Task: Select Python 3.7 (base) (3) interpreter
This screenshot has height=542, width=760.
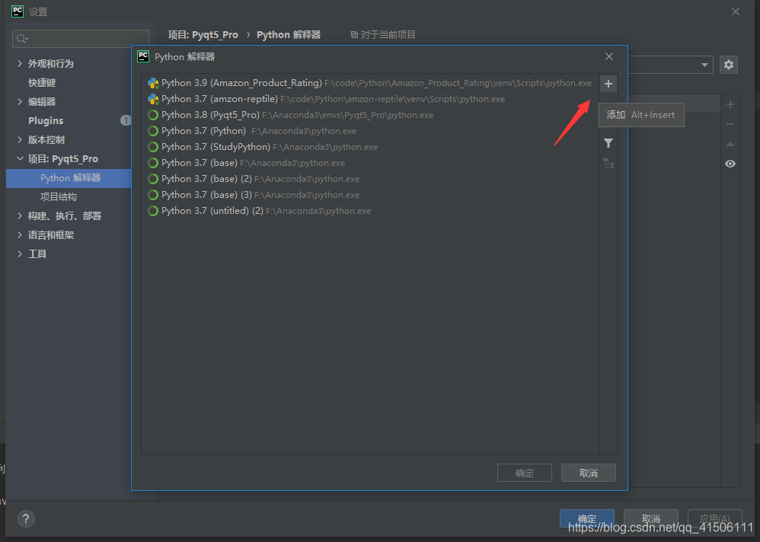Action: click(x=370, y=195)
